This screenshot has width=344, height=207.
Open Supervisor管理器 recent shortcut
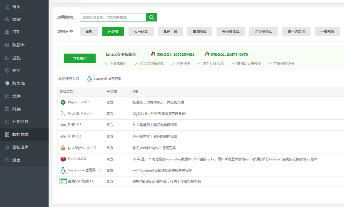click(104, 79)
